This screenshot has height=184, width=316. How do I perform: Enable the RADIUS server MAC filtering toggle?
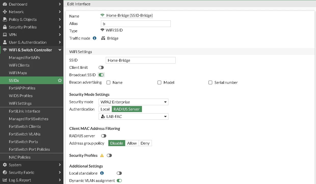(104, 136)
